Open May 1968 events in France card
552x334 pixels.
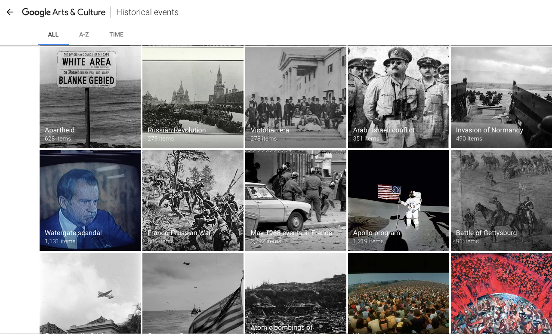pyautogui.click(x=296, y=200)
